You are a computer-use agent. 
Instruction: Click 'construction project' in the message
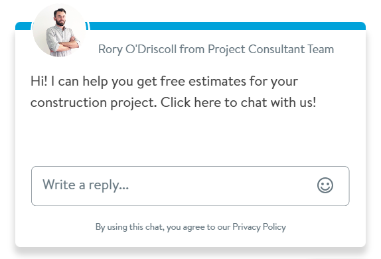pos(94,103)
